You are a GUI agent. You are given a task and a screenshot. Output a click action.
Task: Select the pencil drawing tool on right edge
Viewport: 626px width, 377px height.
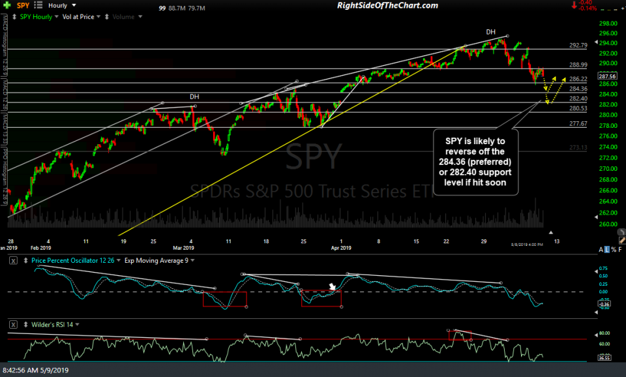coord(621,240)
